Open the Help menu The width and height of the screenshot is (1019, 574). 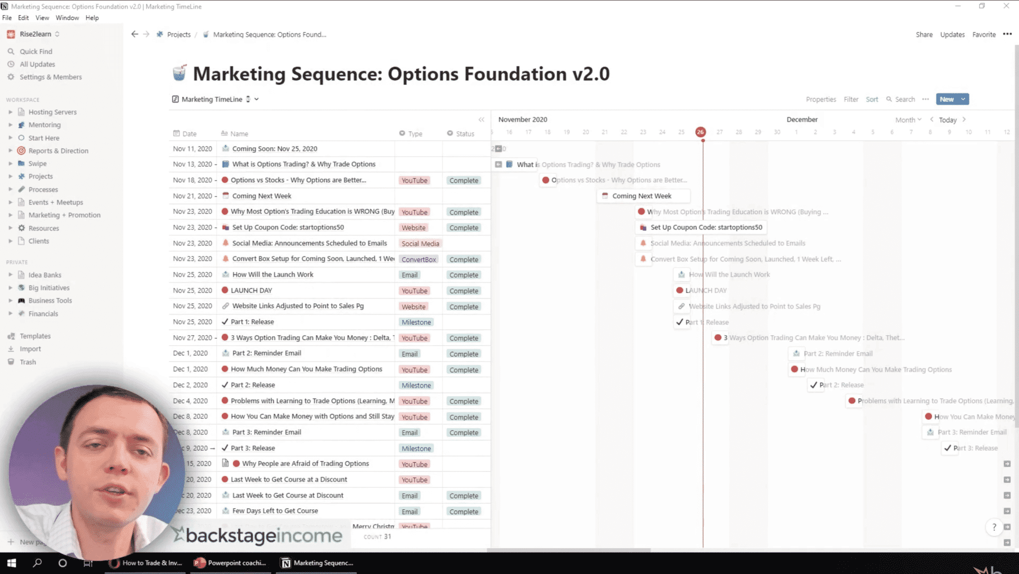pyautogui.click(x=92, y=18)
